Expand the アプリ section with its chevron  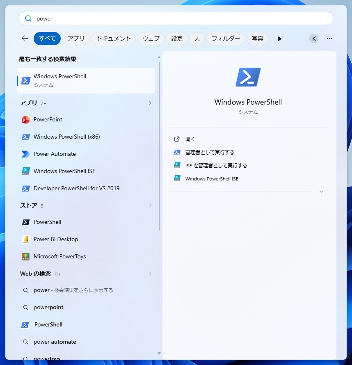[x=150, y=103]
